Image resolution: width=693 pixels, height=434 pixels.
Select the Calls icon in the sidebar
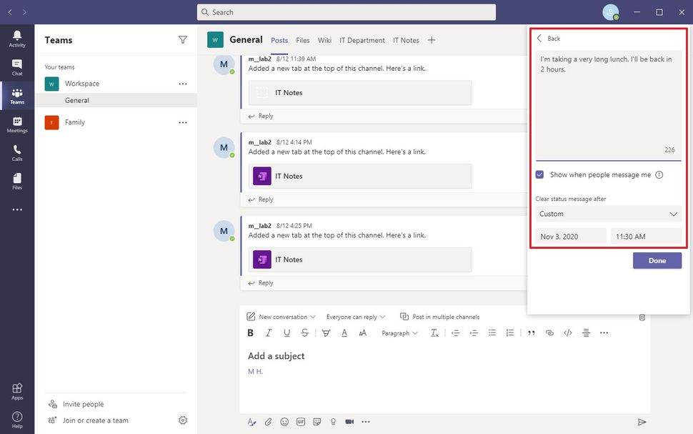click(x=17, y=150)
